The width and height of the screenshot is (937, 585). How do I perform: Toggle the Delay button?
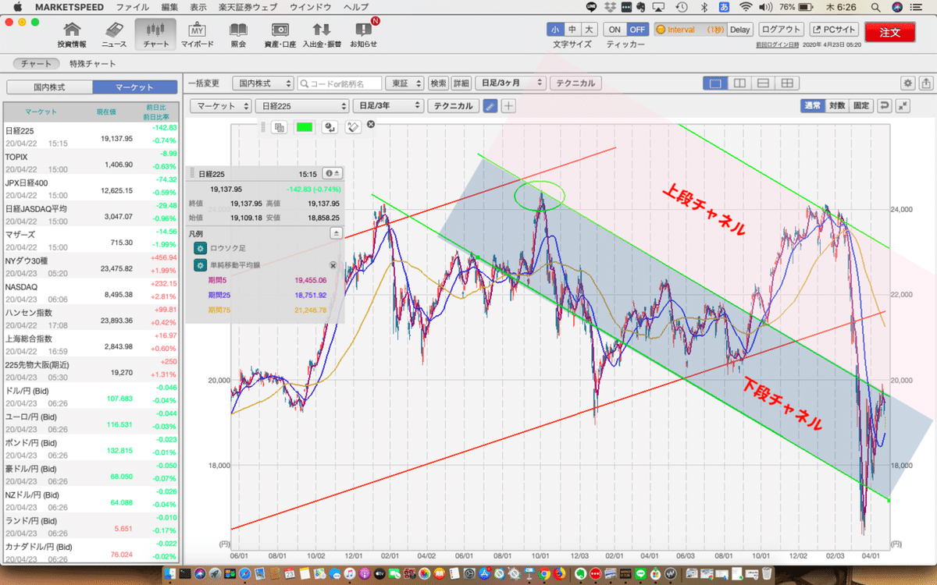[x=739, y=30]
